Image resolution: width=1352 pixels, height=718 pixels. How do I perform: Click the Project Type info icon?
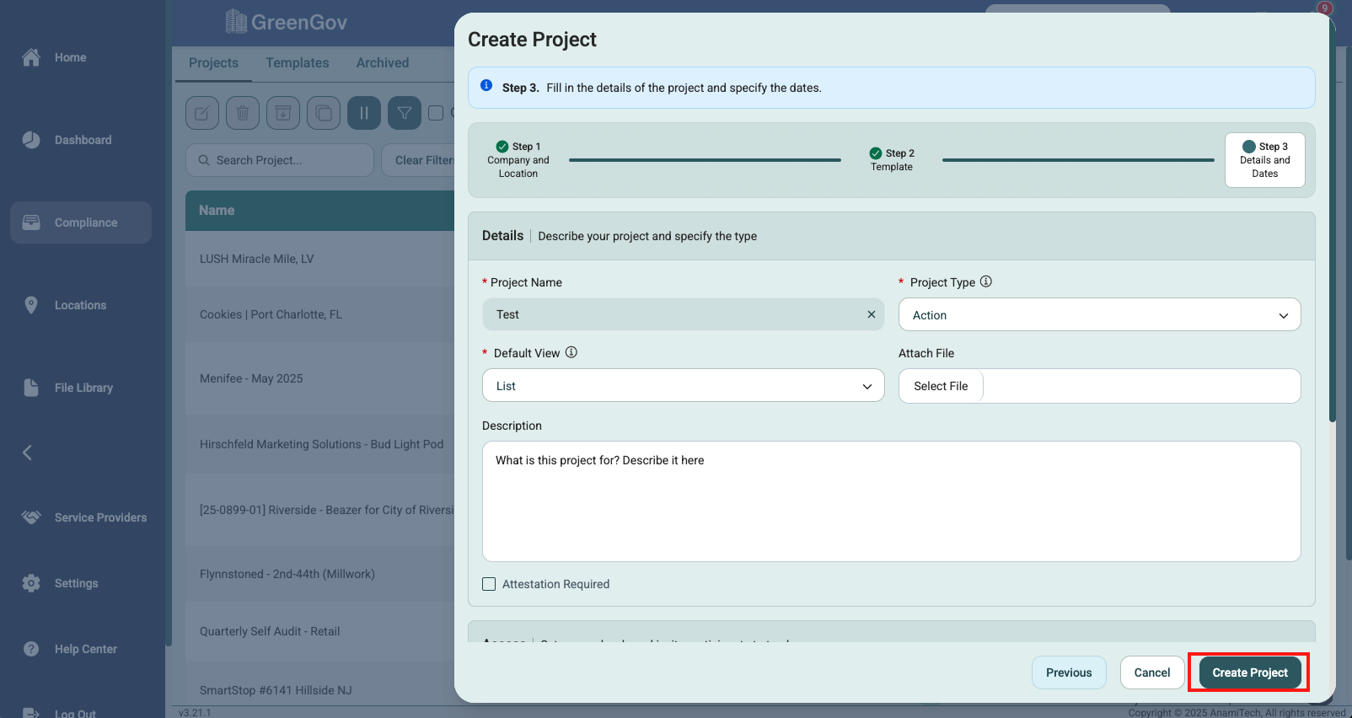[986, 281]
